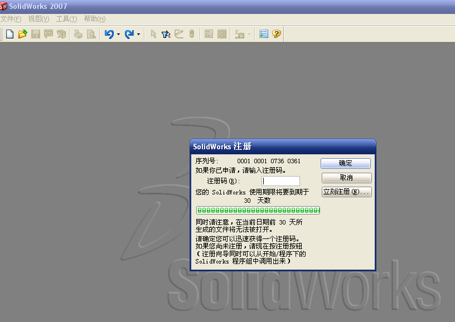This screenshot has height=322, width=455.
Task: Click the Rebuild traffic light icon
Action: point(191,34)
